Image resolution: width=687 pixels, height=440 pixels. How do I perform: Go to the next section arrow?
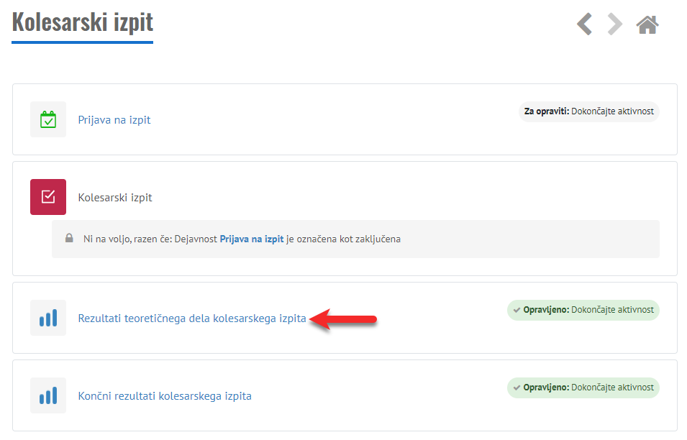pos(614,24)
